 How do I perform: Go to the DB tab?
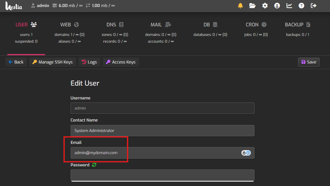click(210, 25)
